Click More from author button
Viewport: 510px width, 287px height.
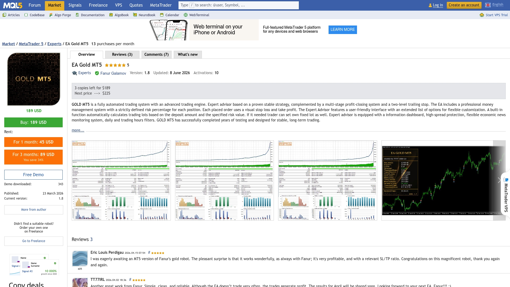(x=34, y=210)
